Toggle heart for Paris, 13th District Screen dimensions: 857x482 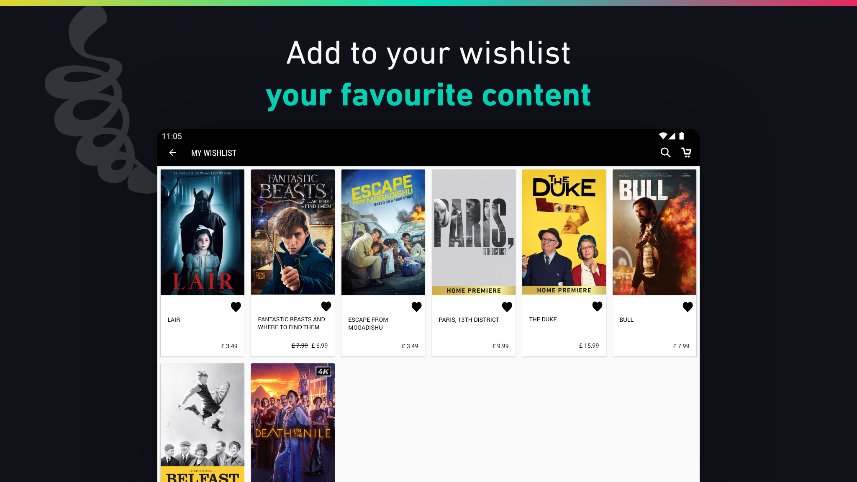[x=507, y=307]
